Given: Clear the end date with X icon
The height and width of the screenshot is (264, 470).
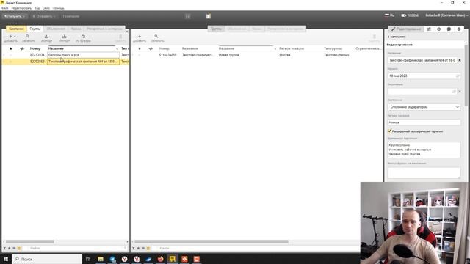Looking at the screenshot, I should (x=460, y=91).
